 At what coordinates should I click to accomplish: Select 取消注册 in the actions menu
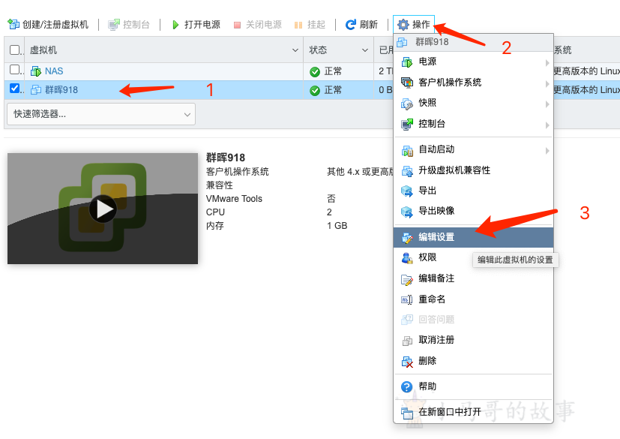pos(473,340)
